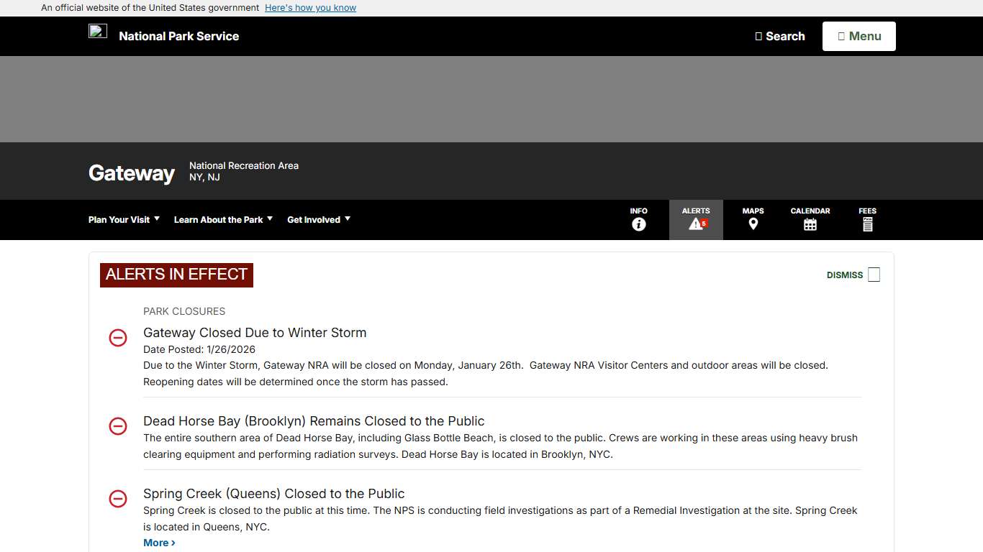Click the National Park Service title link
Screen dimensions: 983x552
pos(178,36)
